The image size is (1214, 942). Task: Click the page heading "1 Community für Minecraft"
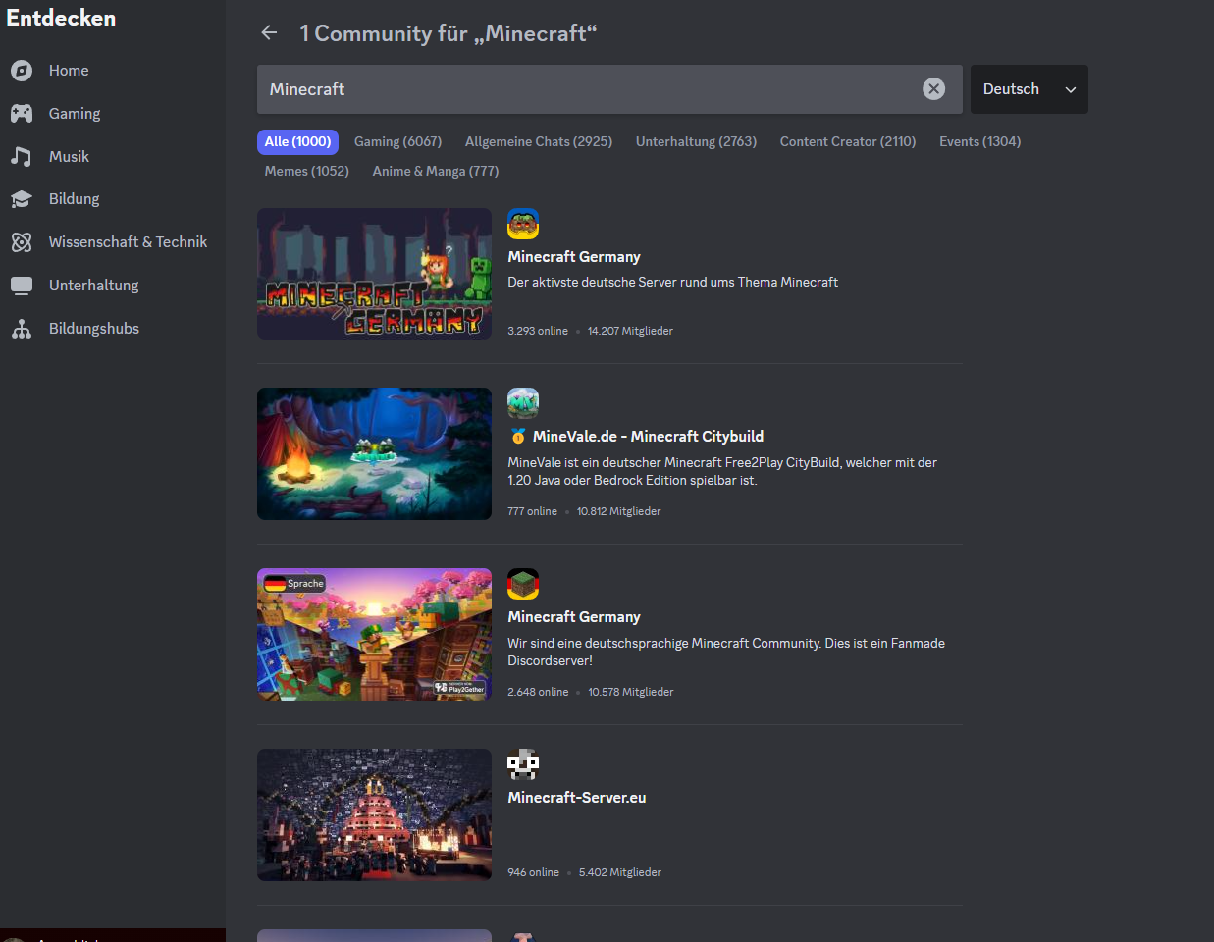point(449,33)
